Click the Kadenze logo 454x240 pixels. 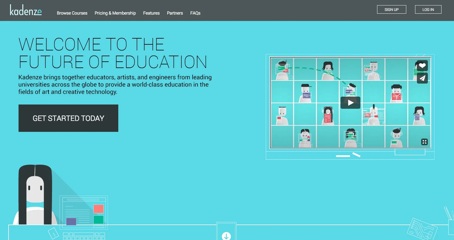point(26,10)
